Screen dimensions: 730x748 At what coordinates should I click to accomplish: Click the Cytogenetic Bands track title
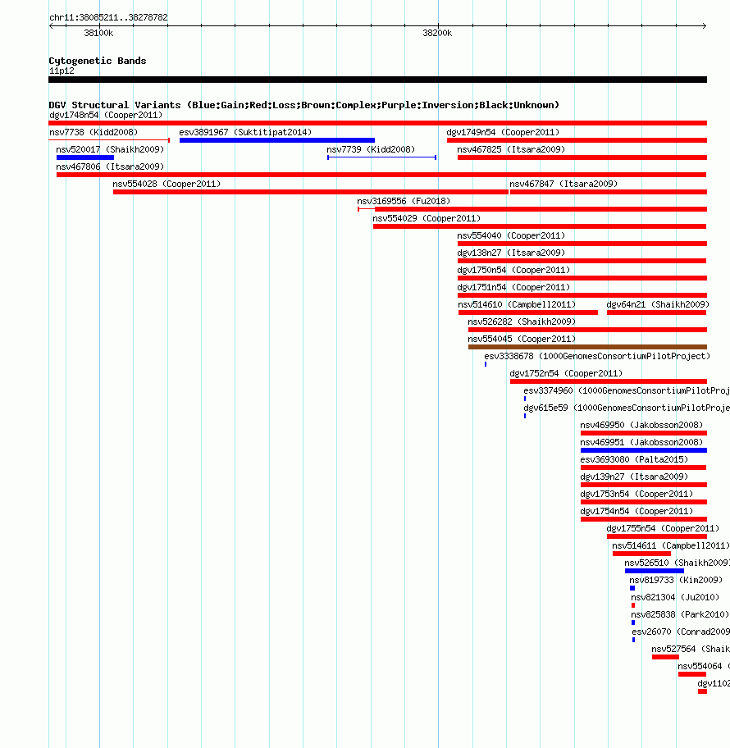[x=98, y=61]
